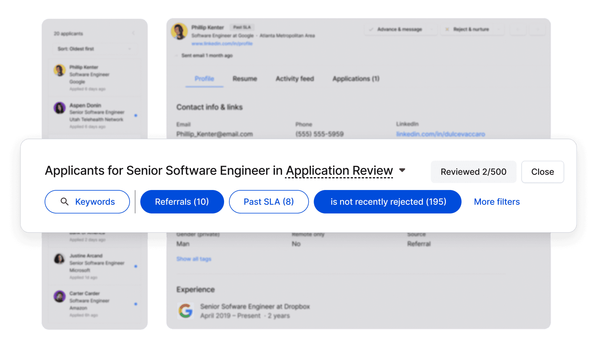Toggle the Past SLA (8) filter
Screen dimensions: 593x347
click(269, 202)
